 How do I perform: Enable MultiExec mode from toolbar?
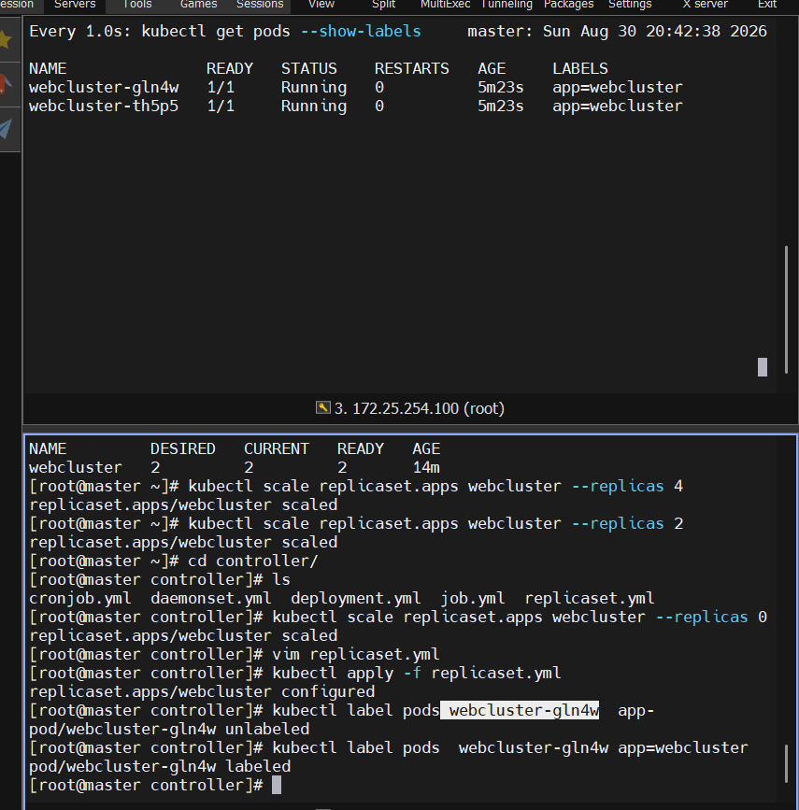[445, 4]
